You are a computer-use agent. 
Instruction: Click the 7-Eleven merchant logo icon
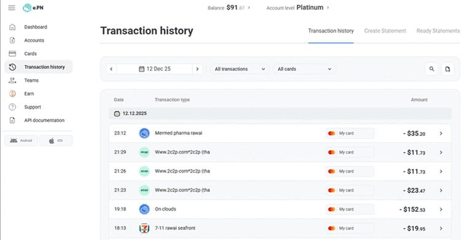pos(144,228)
